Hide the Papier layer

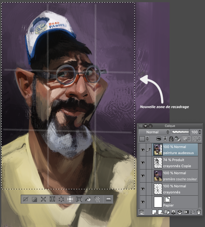(x=142, y=202)
